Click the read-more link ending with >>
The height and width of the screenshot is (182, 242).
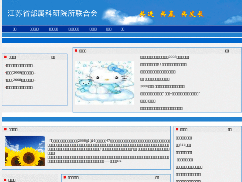pos(116,161)
